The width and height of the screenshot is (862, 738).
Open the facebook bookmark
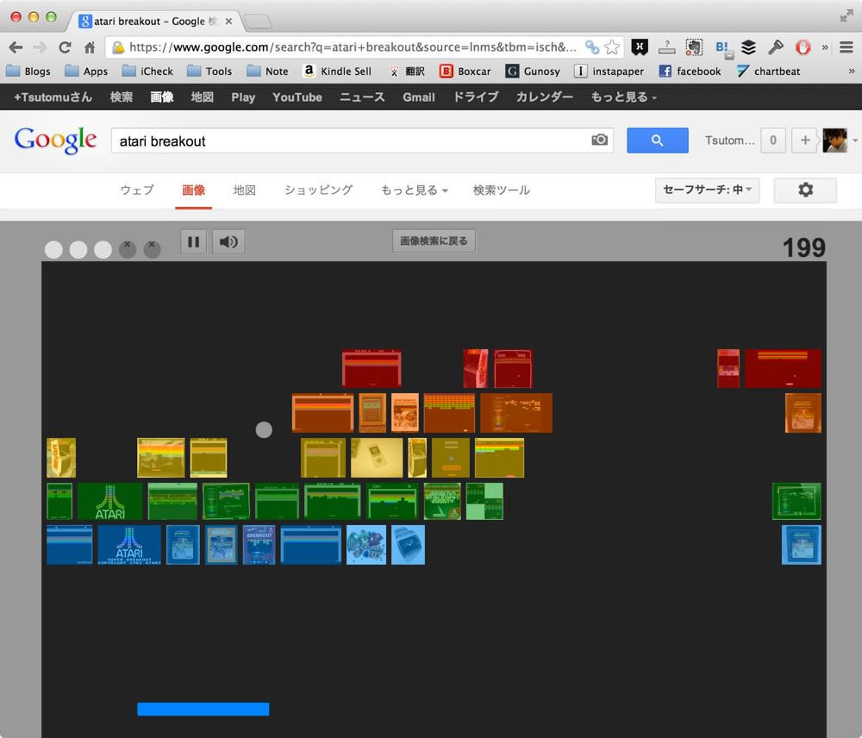[x=690, y=71]
